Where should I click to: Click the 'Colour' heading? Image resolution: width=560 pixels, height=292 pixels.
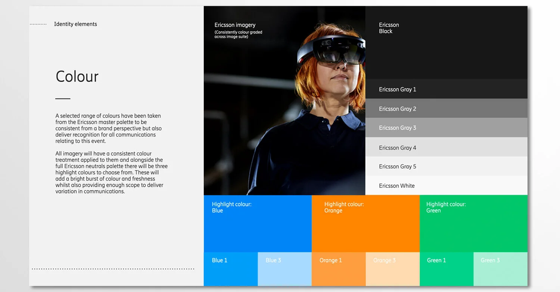[77, 76]
